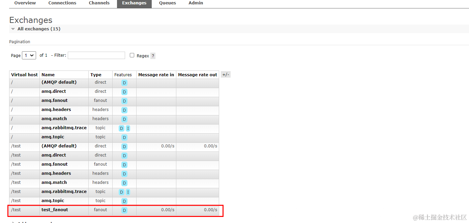Click the Pagination label
469x223 pixels.
click(x=20, y=42)
